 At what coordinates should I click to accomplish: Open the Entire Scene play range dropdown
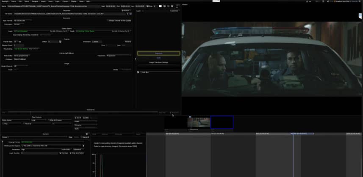[x=16, y=120]
